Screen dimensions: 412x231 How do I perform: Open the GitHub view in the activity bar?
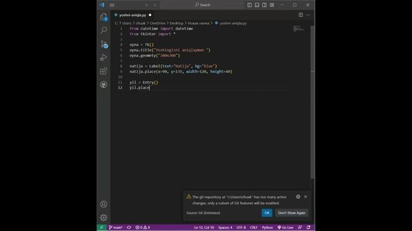point(104,85)
